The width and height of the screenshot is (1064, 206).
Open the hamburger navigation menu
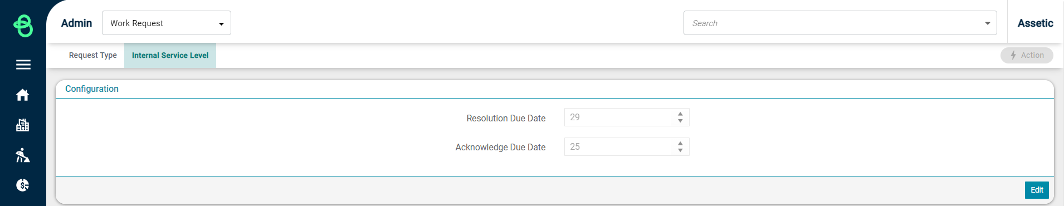[23, 65]
